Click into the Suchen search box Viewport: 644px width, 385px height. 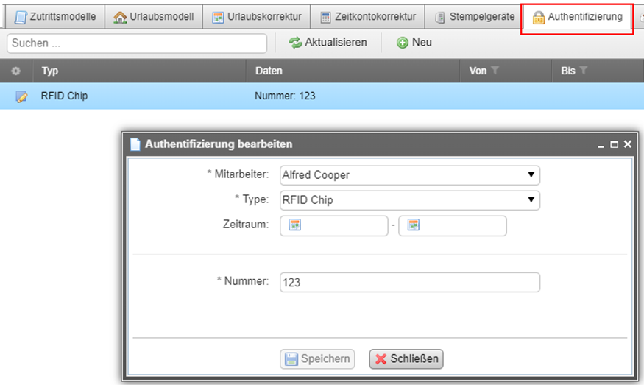pos(137,43)
